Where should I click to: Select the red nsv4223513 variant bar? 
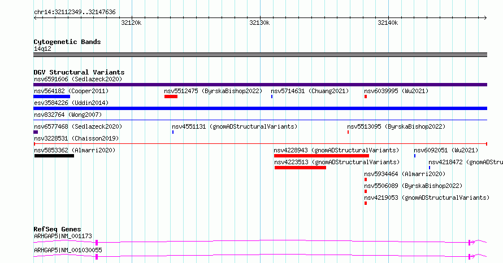300,168
